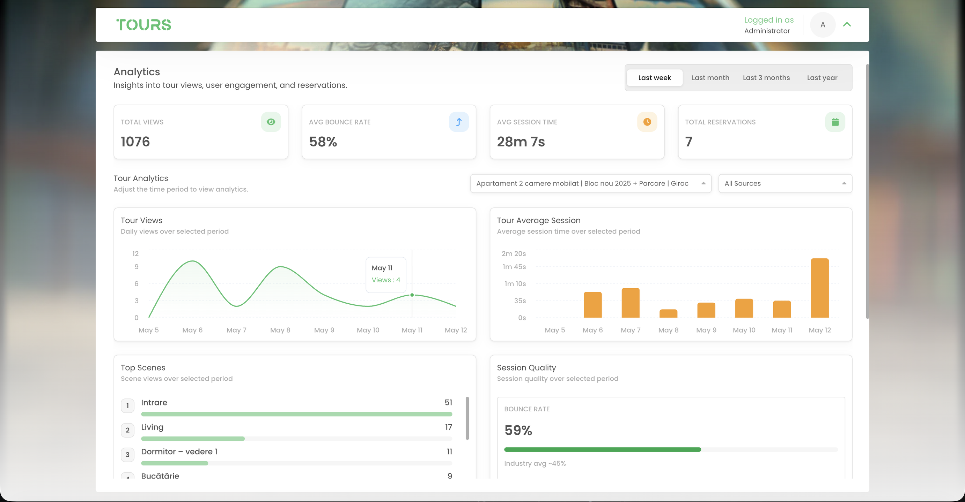Click the May 6 session time bar

coord(592,305)
